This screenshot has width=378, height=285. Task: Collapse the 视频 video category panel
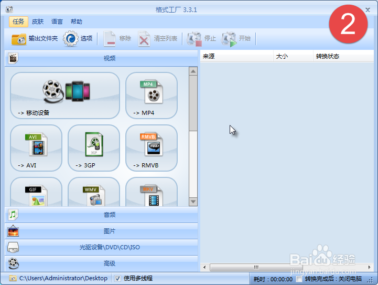pyautogui.click(x=101, y=58)
